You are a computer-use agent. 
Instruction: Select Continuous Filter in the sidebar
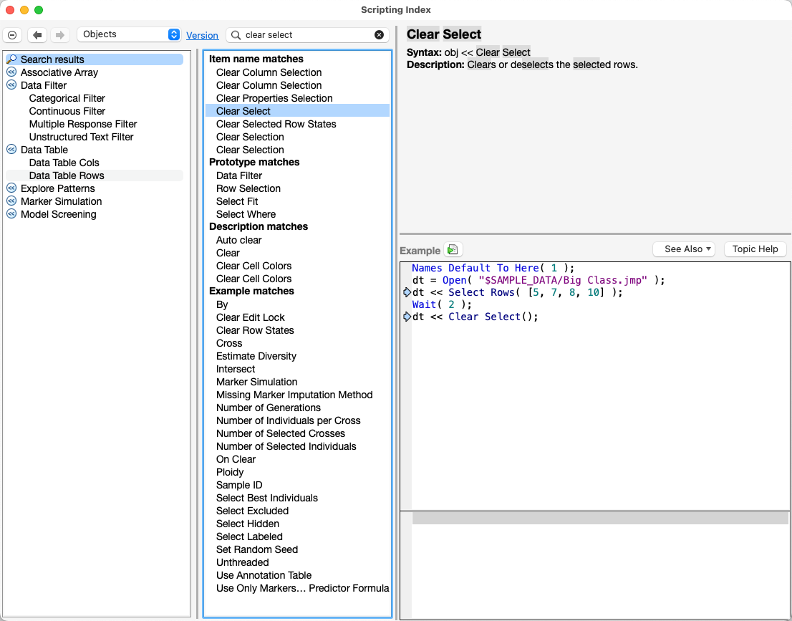click(67, 111)
